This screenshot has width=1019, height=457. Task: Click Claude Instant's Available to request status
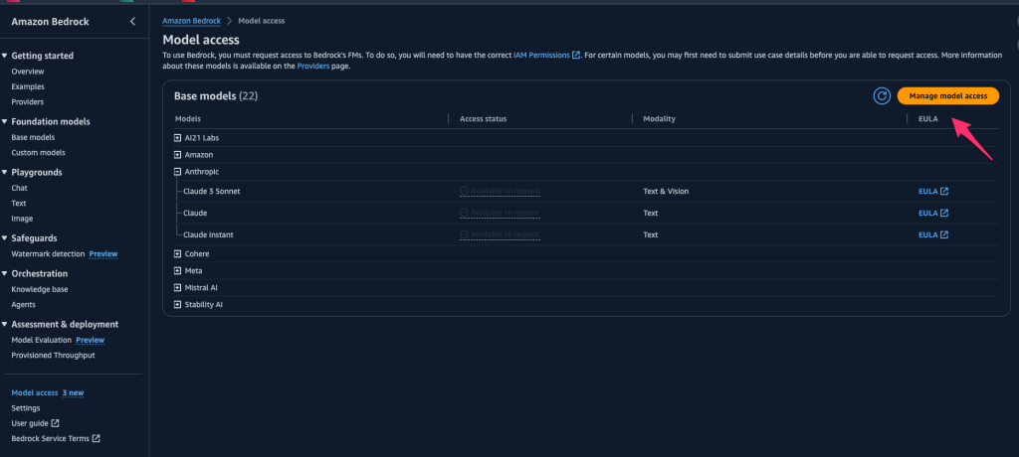coord(500,234)
